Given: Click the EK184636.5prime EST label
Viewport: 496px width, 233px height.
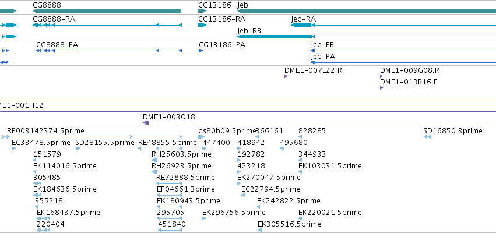Looking at the screenshot, I should click(x=65, y=189).
